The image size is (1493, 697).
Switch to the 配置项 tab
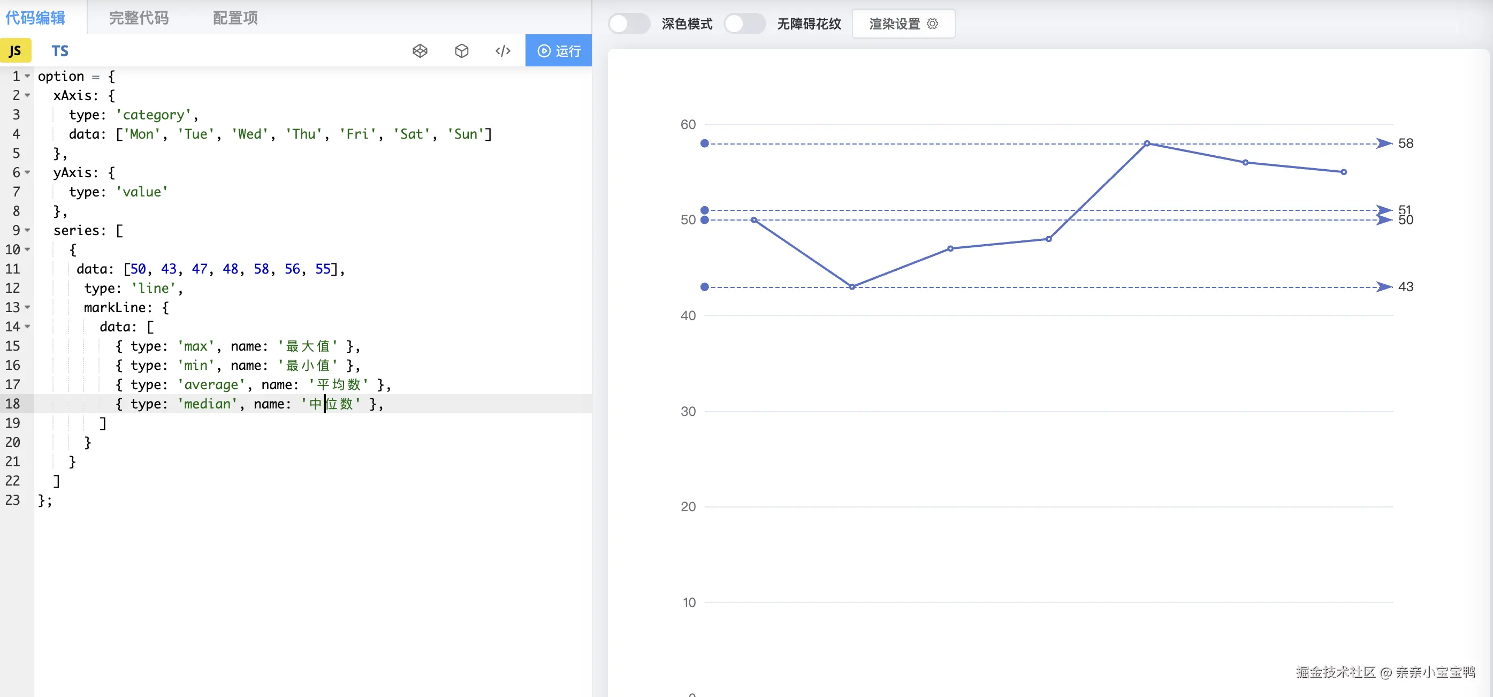pos(235,18)
